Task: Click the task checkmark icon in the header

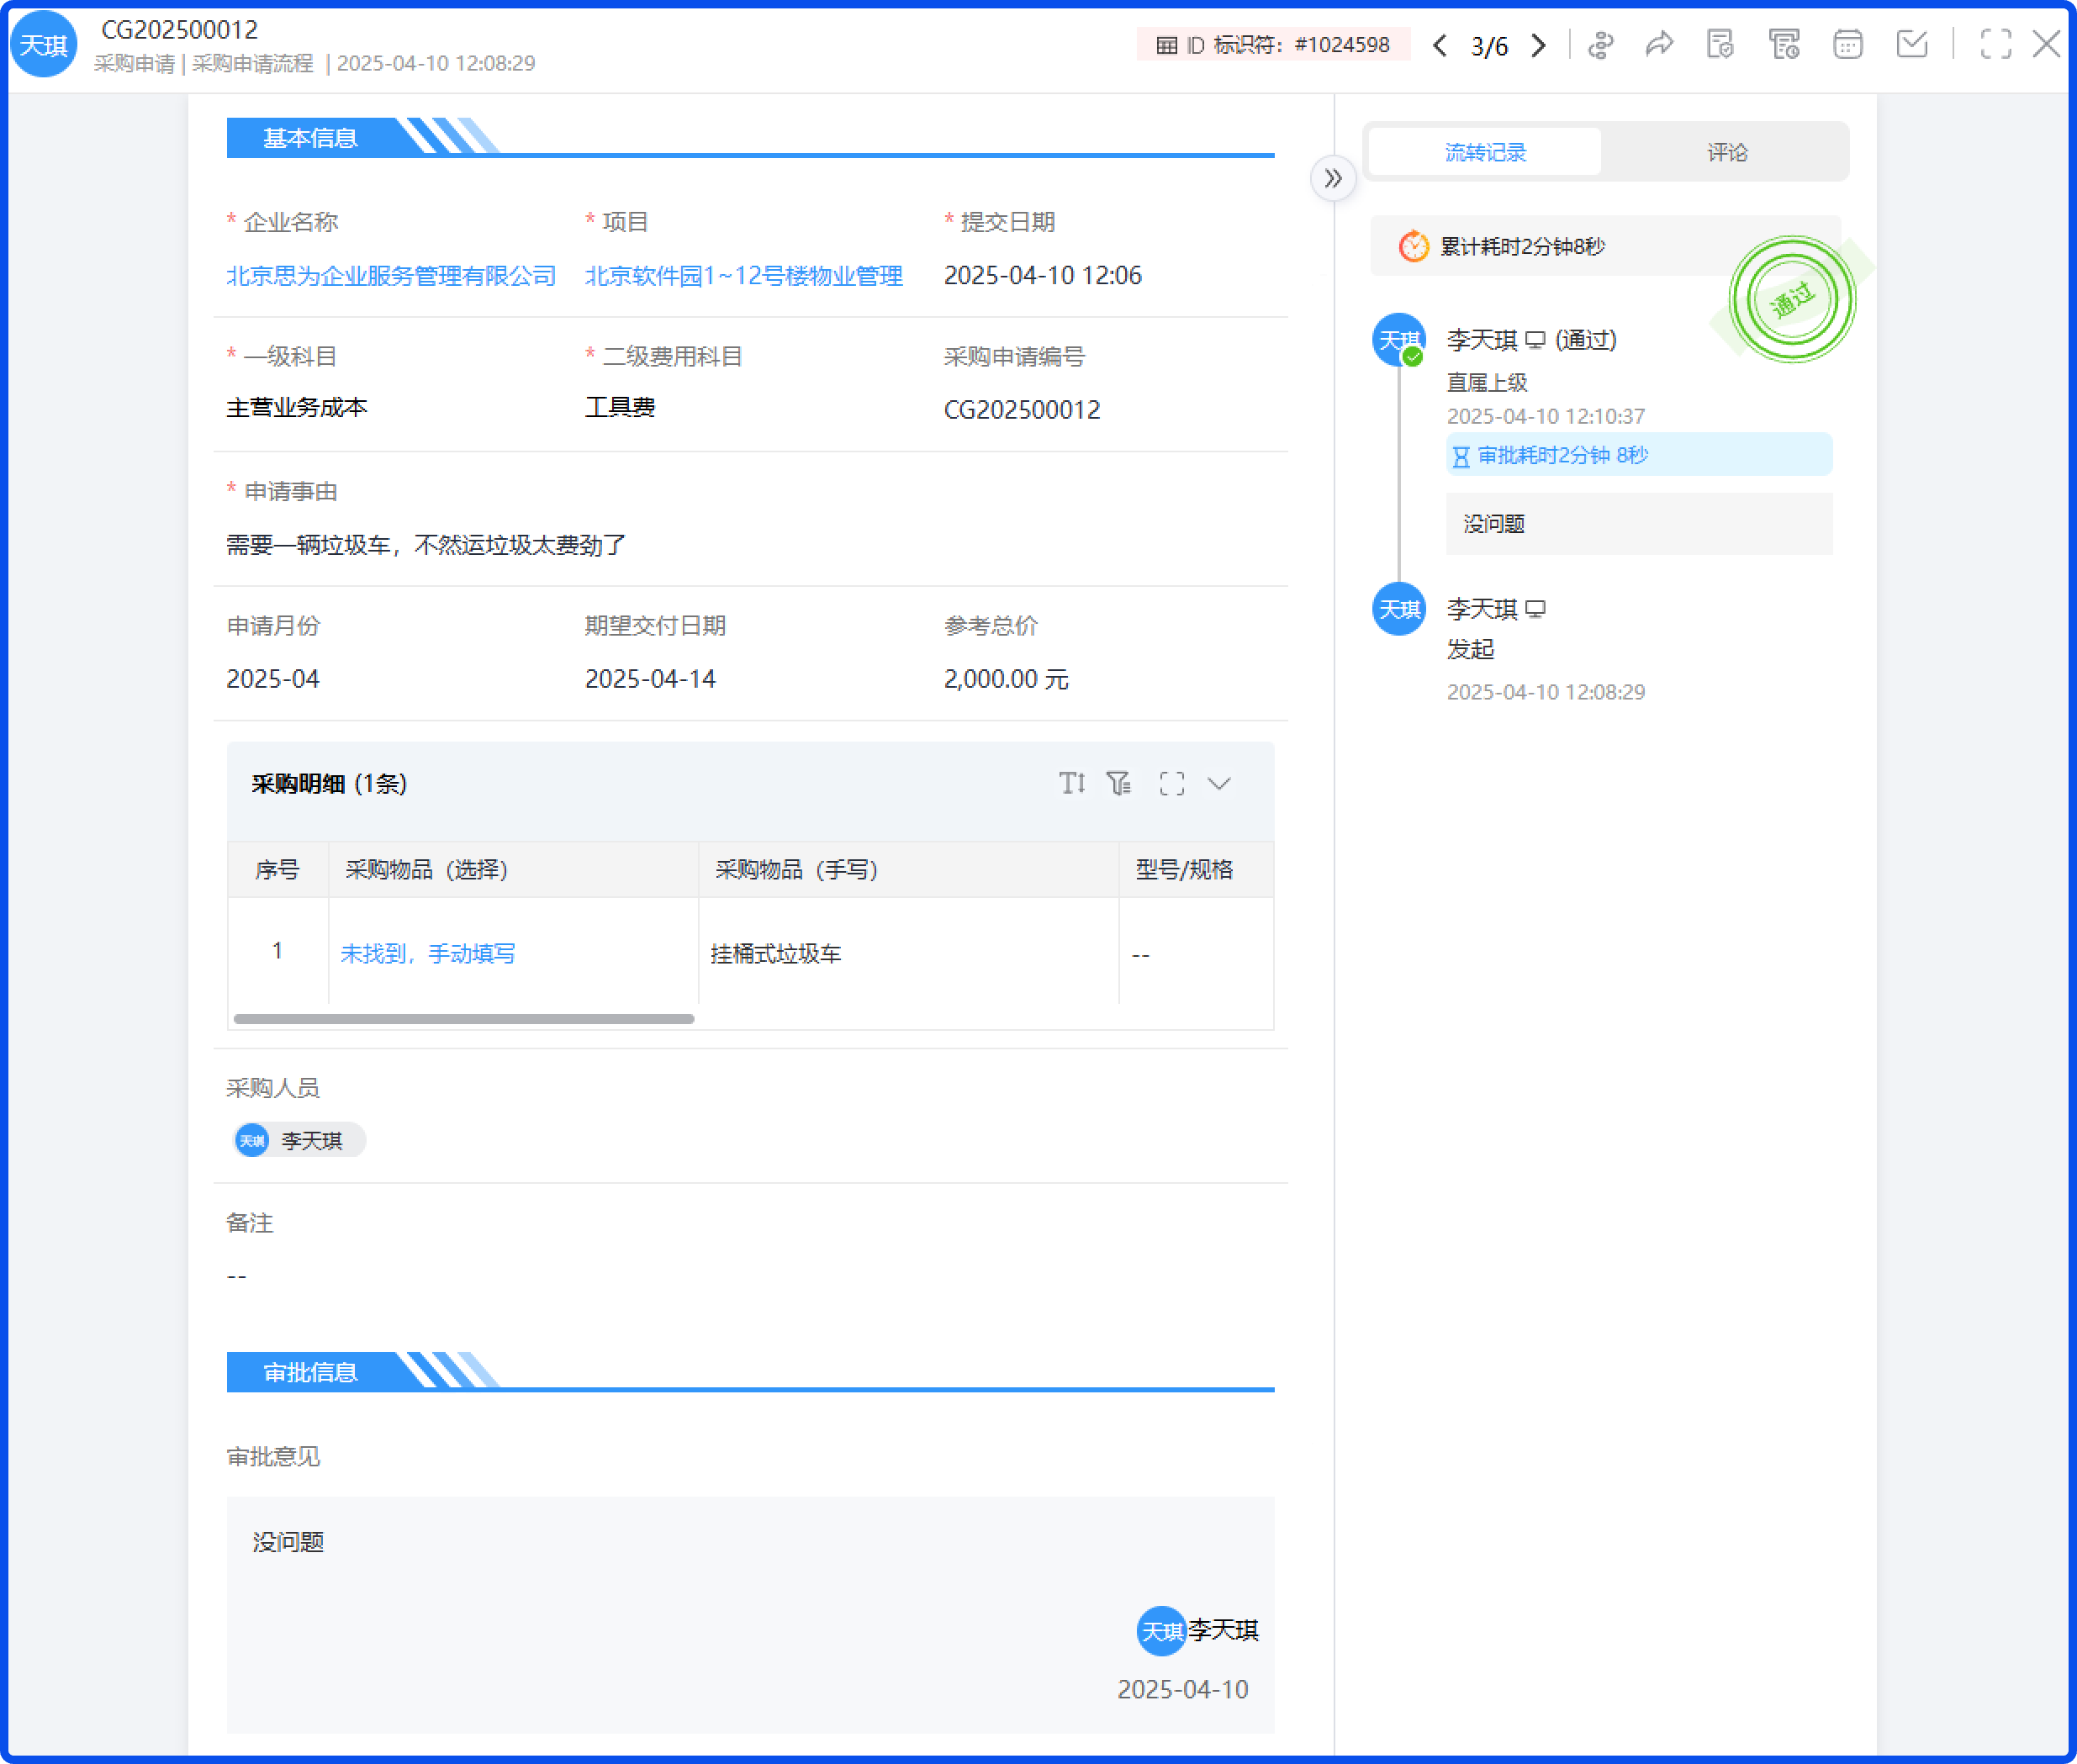Action: tap(1912, 44)
